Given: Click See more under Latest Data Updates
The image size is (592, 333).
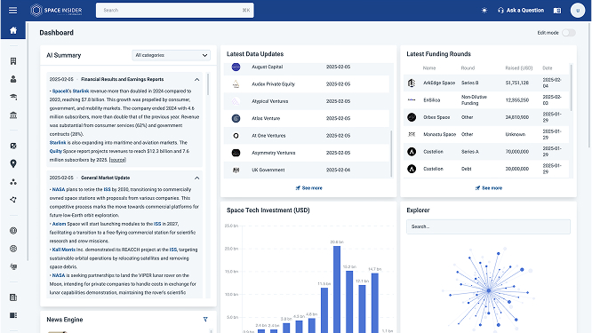Looking at the screenshot, I should coord(308,187).
